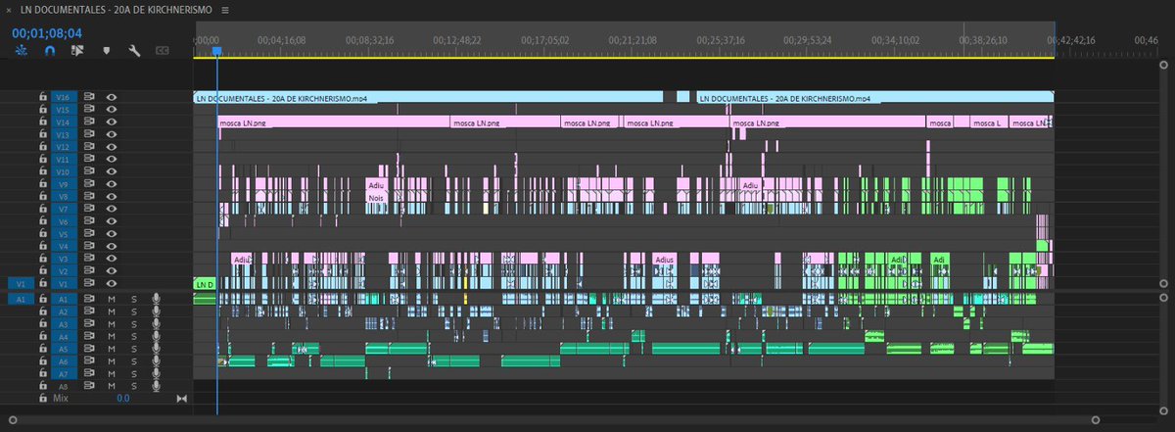The image size is (1175, 432).
Task: Toggle lock on track A5
Action: pos(43,349)
